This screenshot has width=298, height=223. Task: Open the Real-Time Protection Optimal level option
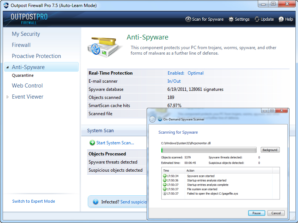click(195, 73)
